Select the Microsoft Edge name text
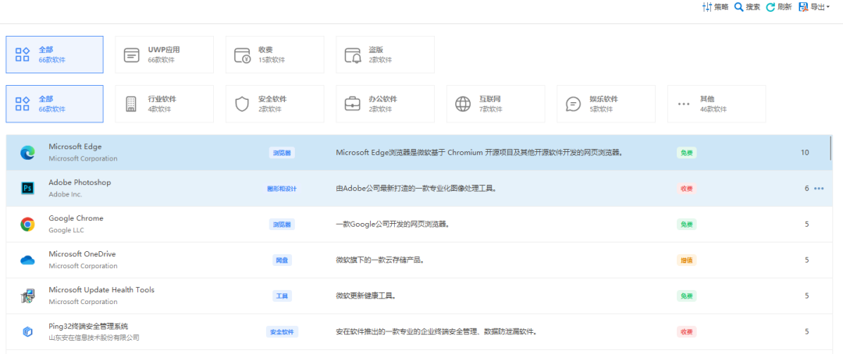The width and height of the screenshot is (843, 354). 75,147
